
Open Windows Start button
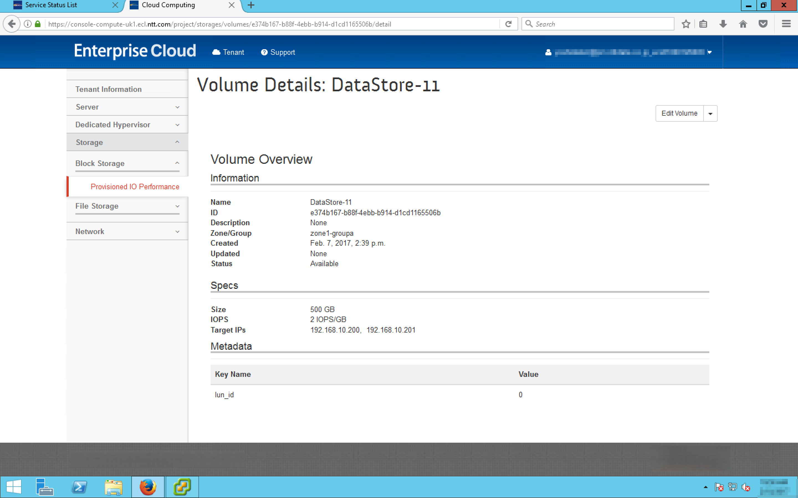click(14, 487)
